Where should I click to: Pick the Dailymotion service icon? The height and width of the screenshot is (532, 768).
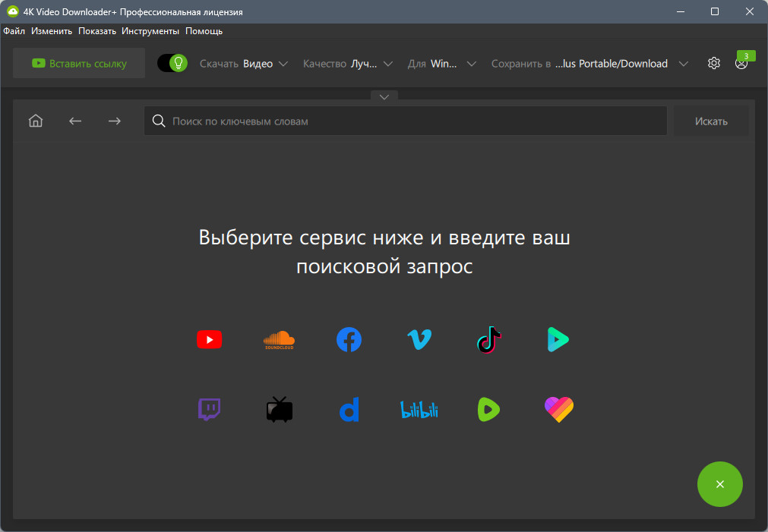[349, 410]
